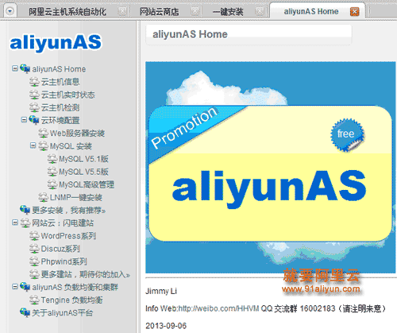Image resolution: width=397 pixels, height=333 pixels.
Task: Follow the weibo.com/HHVM Info Web link
Action: point(218,308)
